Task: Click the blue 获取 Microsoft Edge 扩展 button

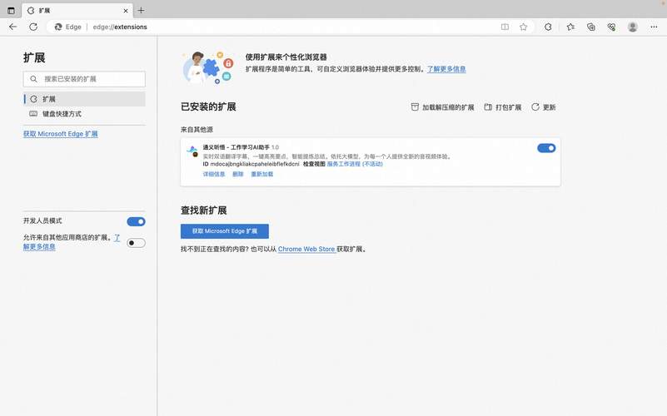Action: pyautogui.click(x=224, y=231)
